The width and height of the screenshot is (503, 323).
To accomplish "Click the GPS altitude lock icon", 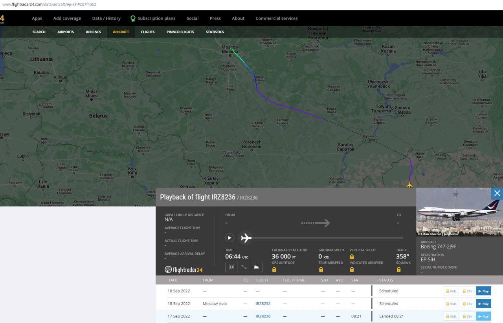I will click(274, 269).
